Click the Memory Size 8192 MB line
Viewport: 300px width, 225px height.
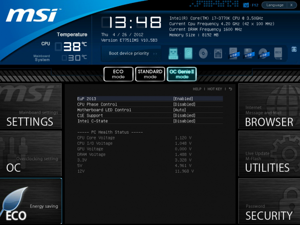[194, 35]
